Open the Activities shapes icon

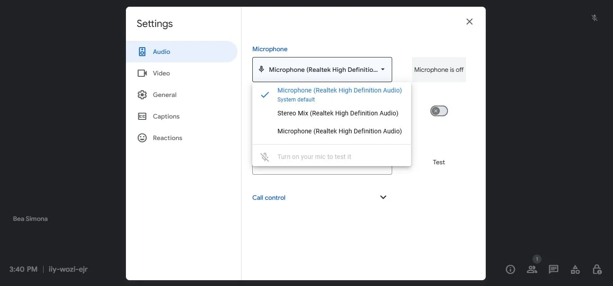[575, 269]
